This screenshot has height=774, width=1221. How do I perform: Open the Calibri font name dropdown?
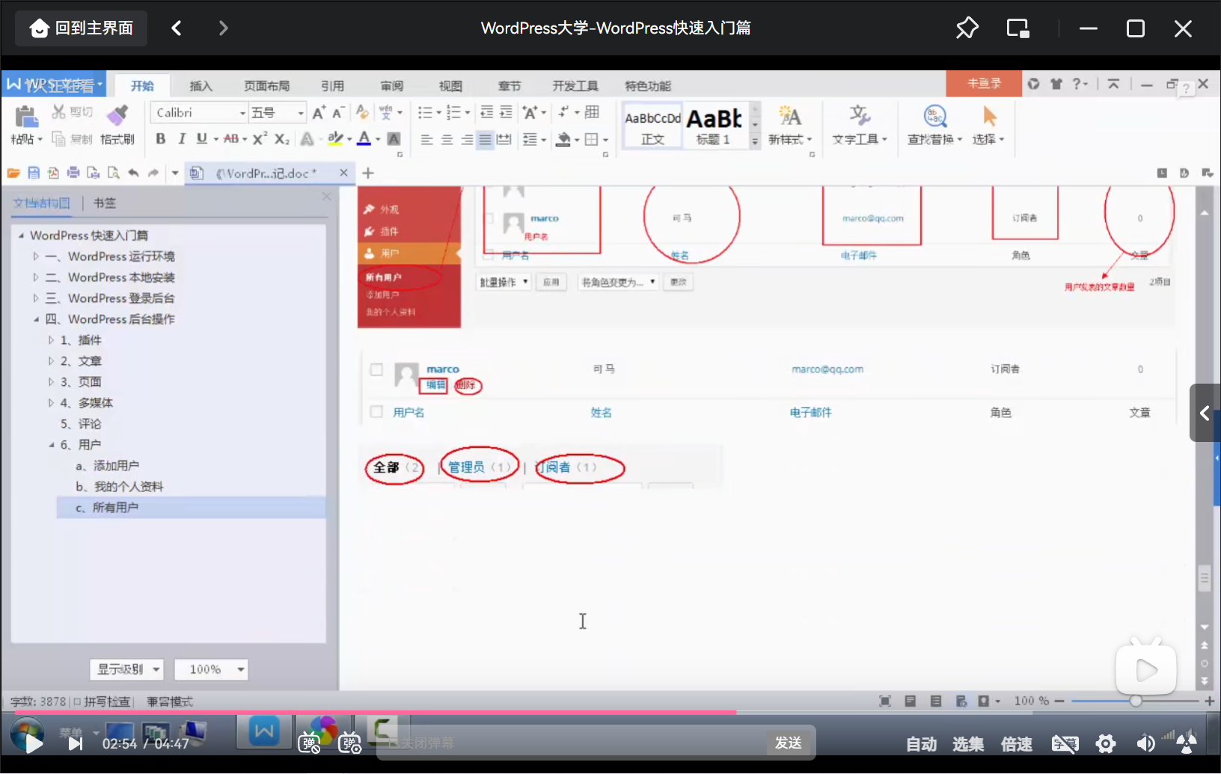click(x=242, y=113)
